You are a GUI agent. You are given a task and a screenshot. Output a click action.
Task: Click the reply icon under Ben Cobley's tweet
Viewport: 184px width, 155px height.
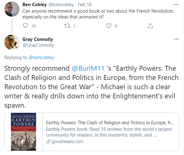(x=25, y=26)
